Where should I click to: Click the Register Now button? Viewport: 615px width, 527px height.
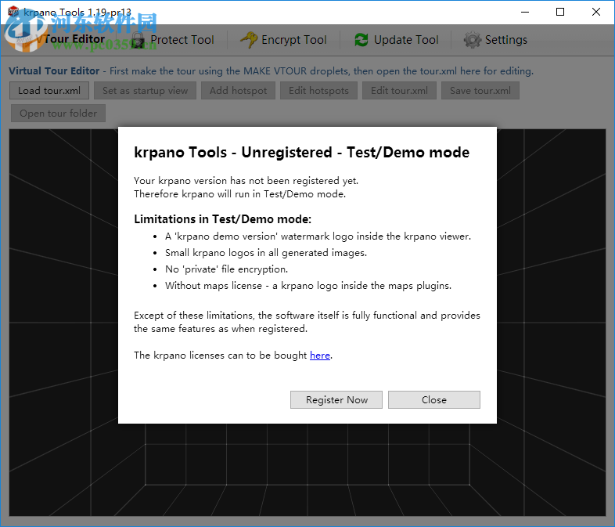point(336,400)
